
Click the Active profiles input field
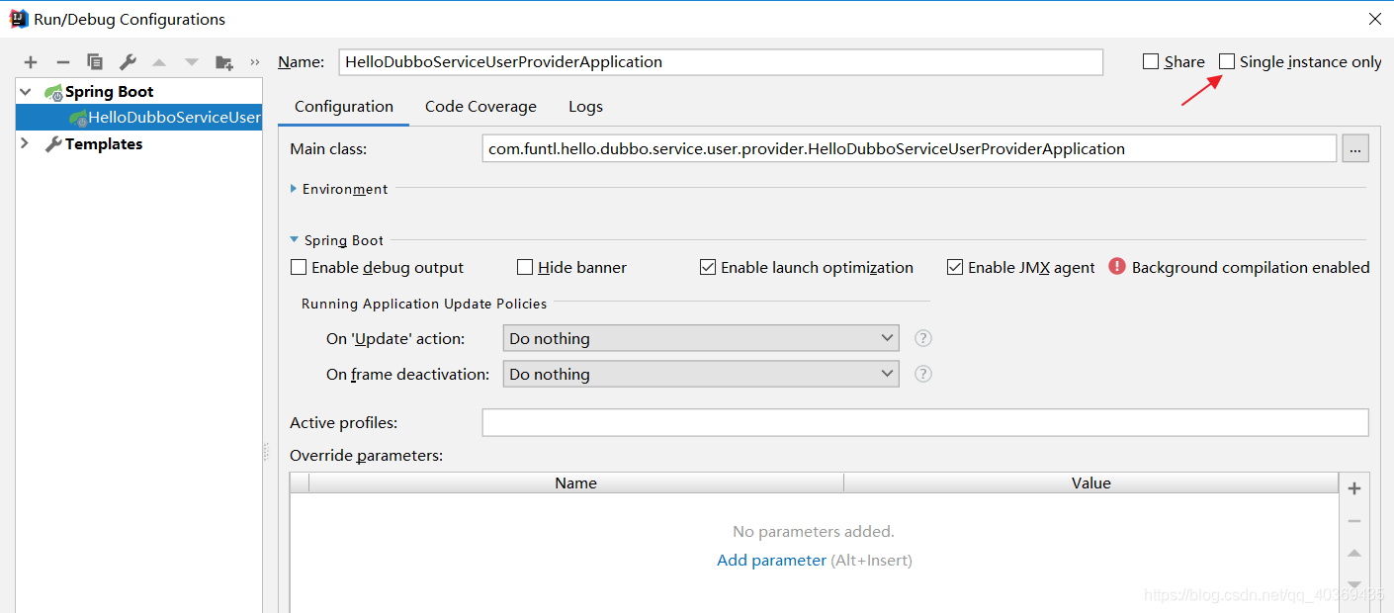pyautogui.click(x=925, y=422)
